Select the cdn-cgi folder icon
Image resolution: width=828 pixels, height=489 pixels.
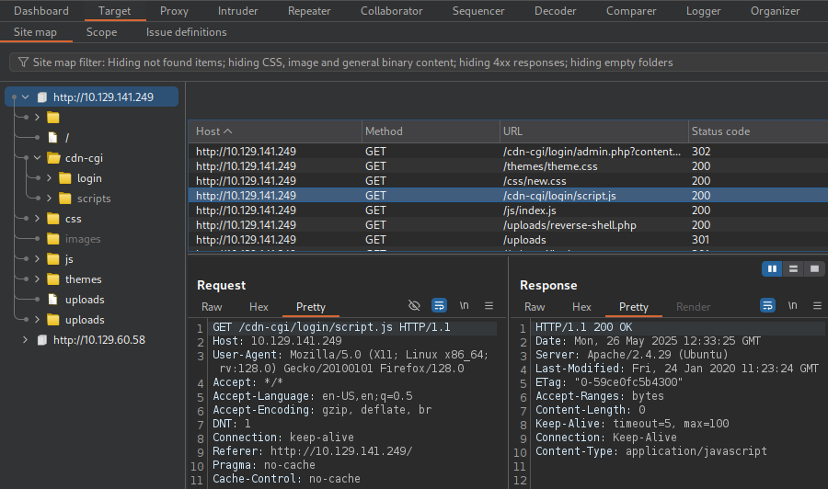point(53,158)
